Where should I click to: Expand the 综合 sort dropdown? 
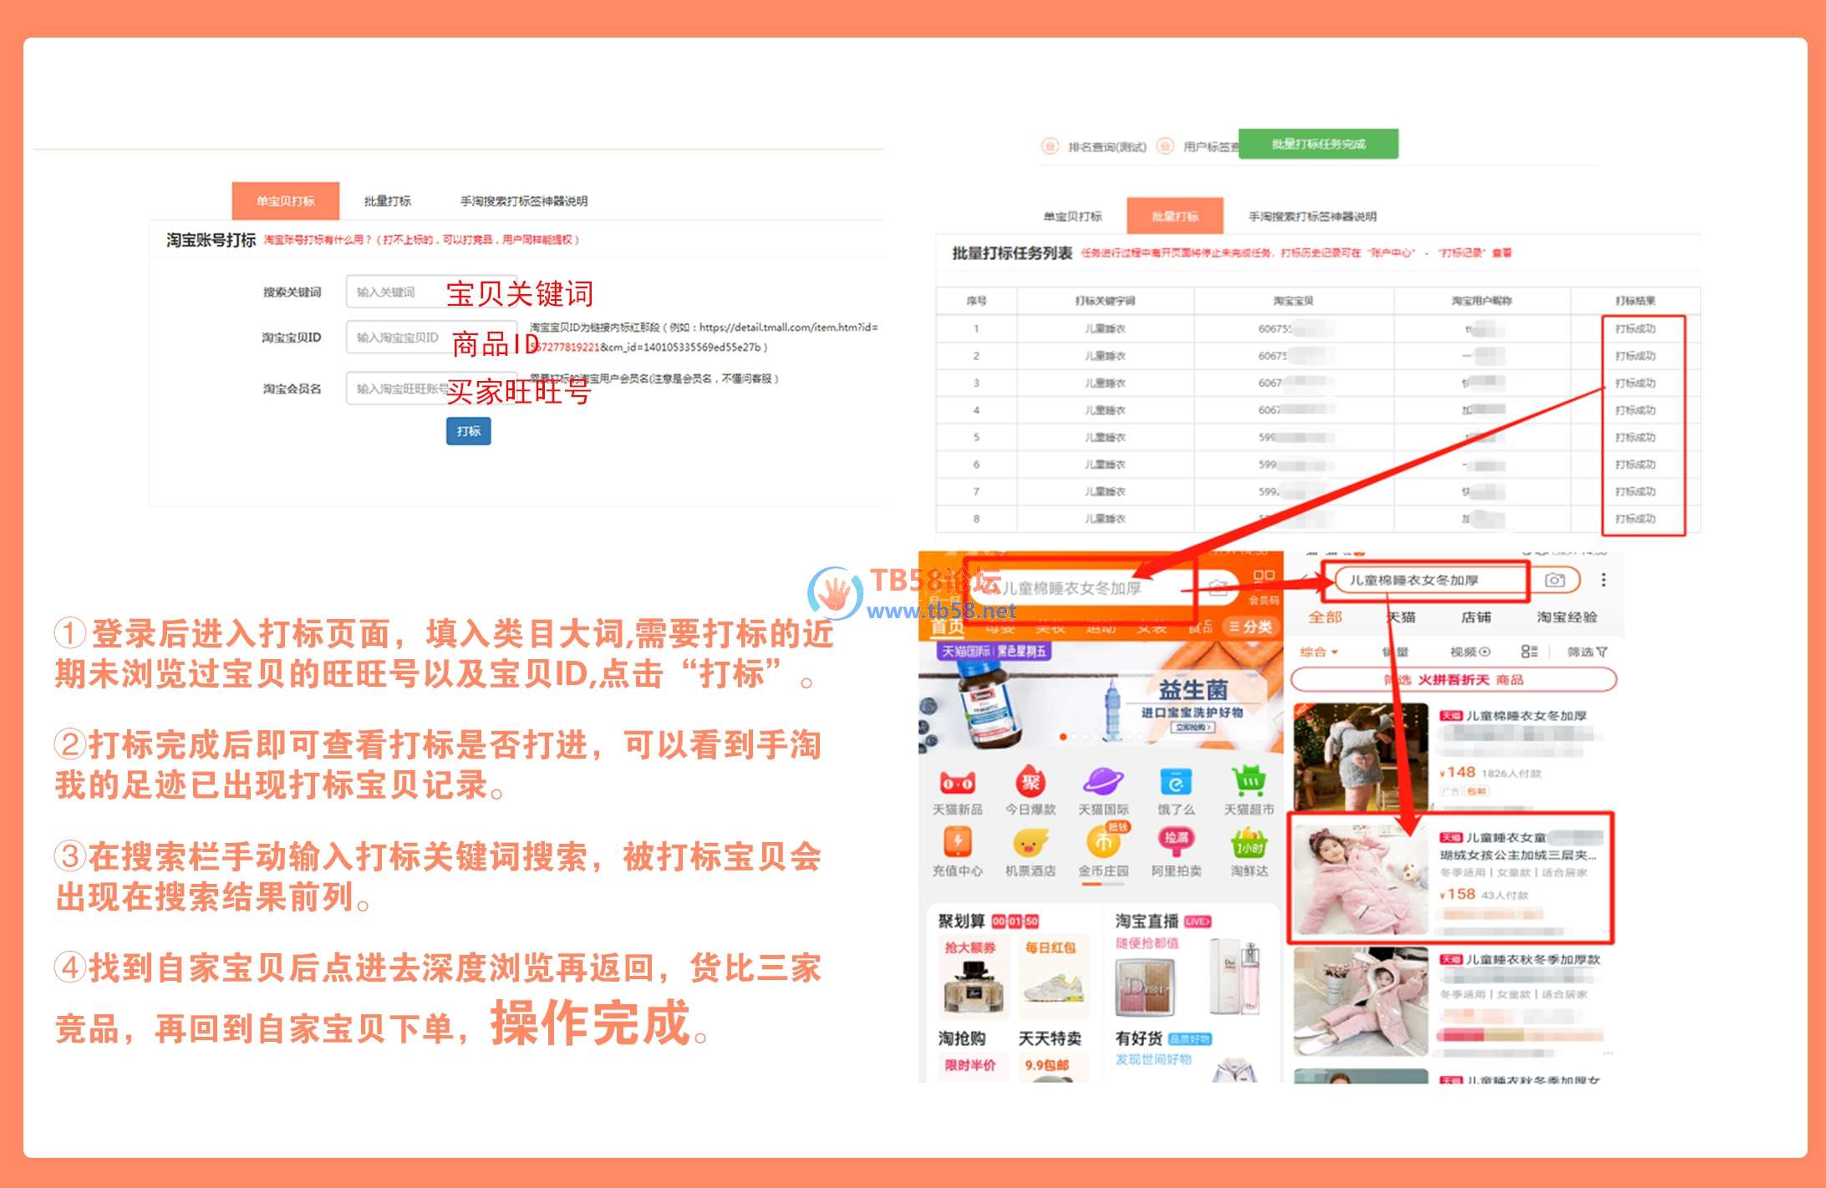tap(1319, 652)
